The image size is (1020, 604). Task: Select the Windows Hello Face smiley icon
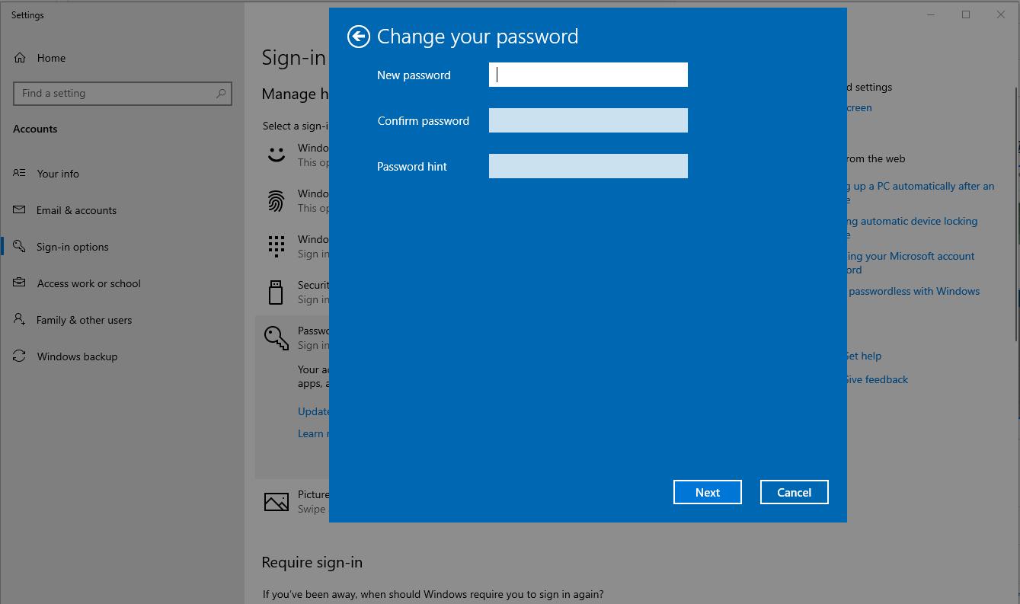(x=276, y=155)
